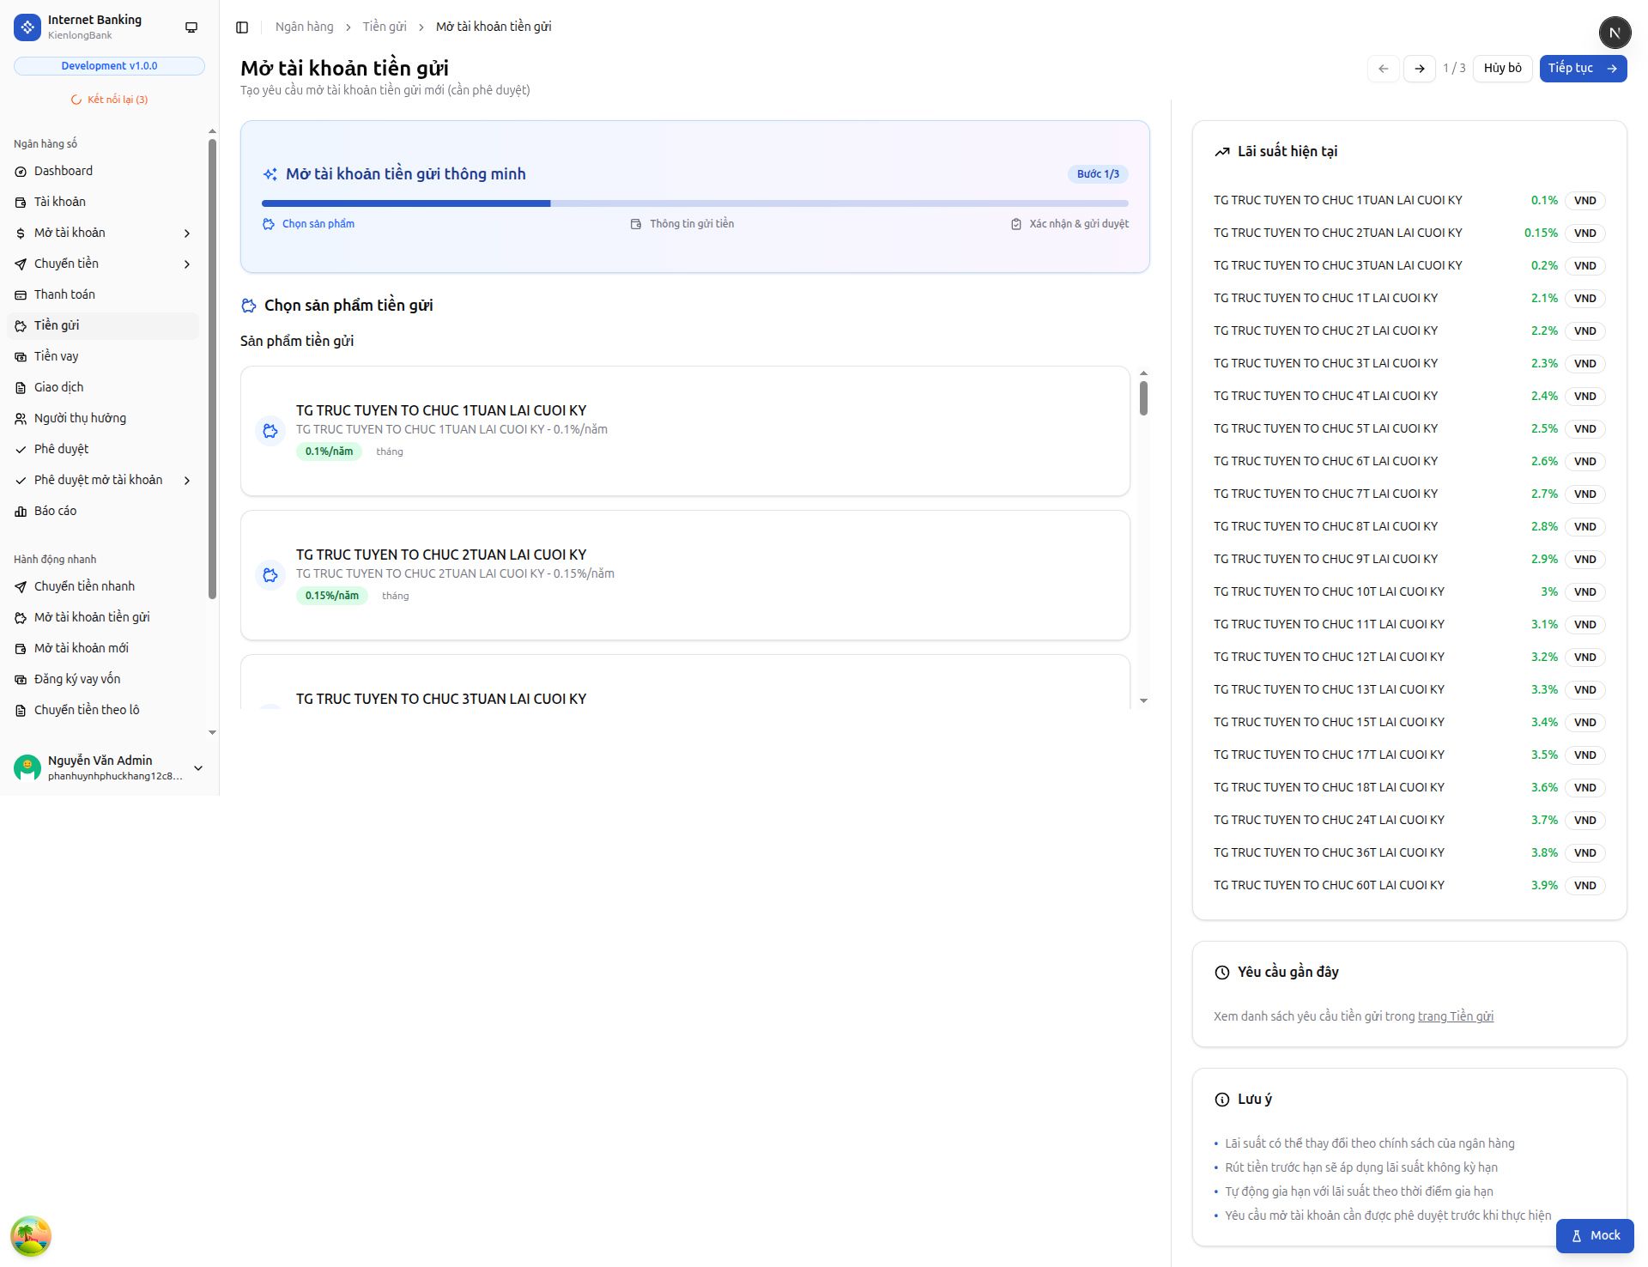
Task: Click the Development v1.0.0 badge
Action: (109, 66)
